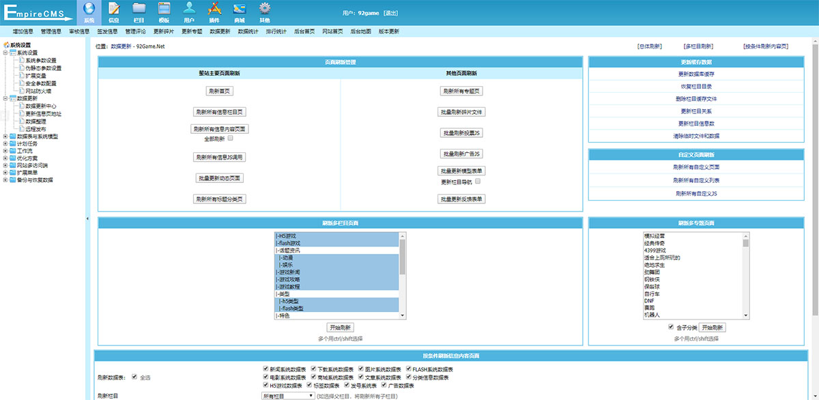Click the 计划任务 folder icon
Viewport: 819px width, 400px height.
pos(13,143)
